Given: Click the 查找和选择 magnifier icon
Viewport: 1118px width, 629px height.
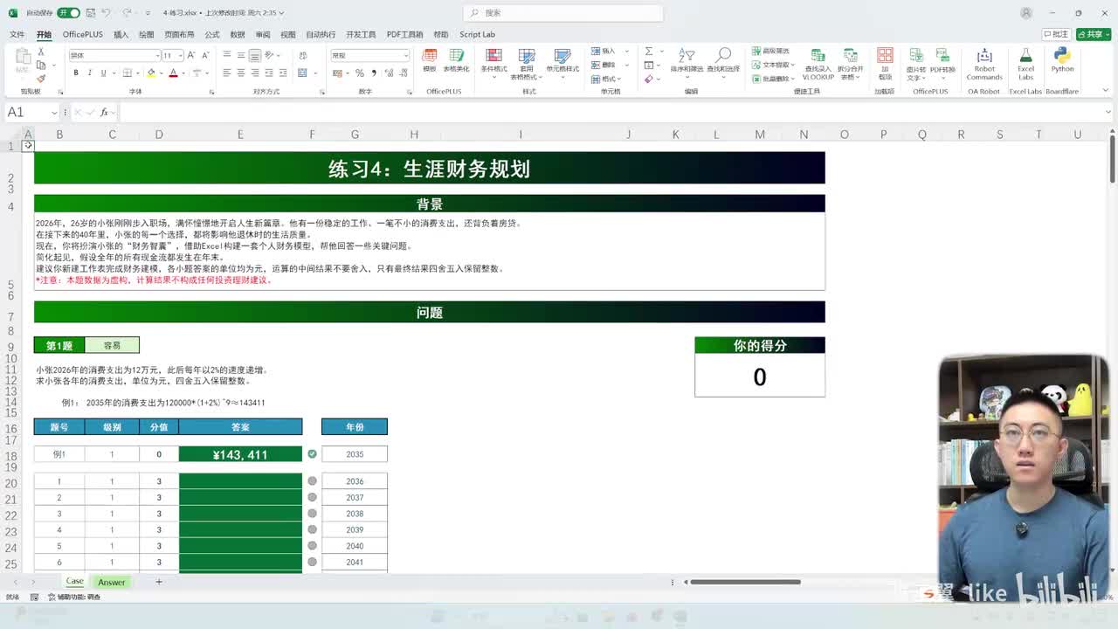Looking at the screenshot, I should pyautogui.click(x=723, y=55).
